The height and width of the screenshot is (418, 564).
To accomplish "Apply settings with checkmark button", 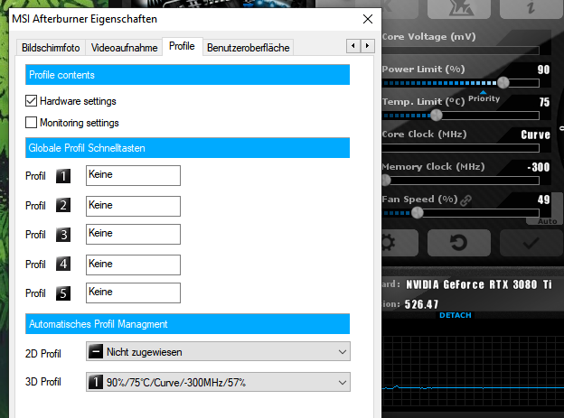I will pos(531,243).
